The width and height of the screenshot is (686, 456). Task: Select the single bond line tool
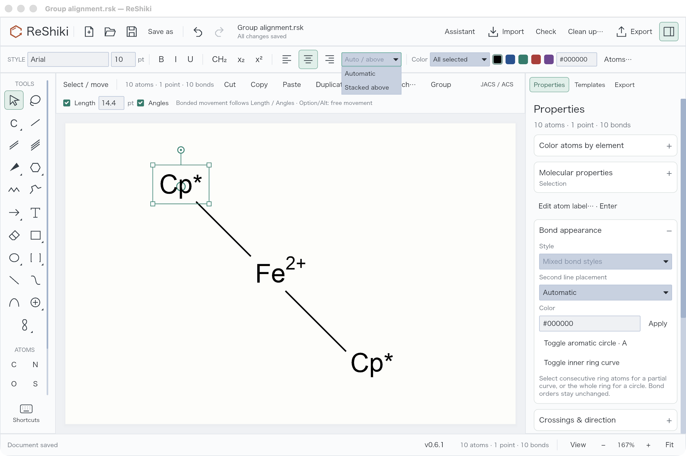[x=35, y=123]
